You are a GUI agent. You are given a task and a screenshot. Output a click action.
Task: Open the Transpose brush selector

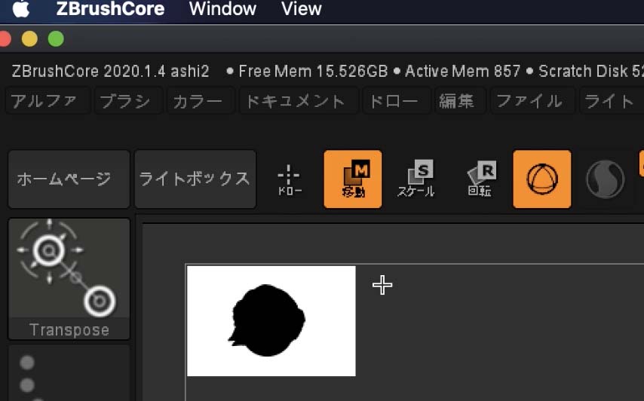(69, 279)
